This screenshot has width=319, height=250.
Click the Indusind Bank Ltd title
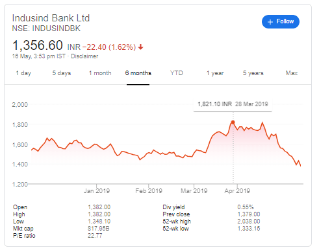tap(51, 18)
